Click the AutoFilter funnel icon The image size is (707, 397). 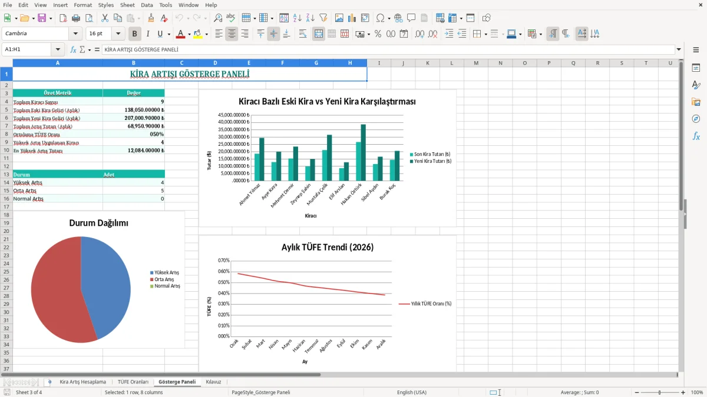point(323,18)
